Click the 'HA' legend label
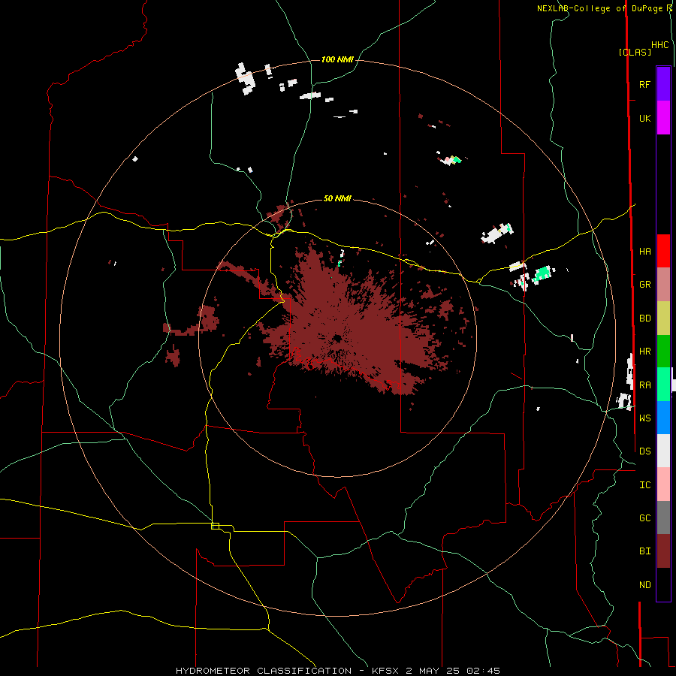 coord(644,252)
